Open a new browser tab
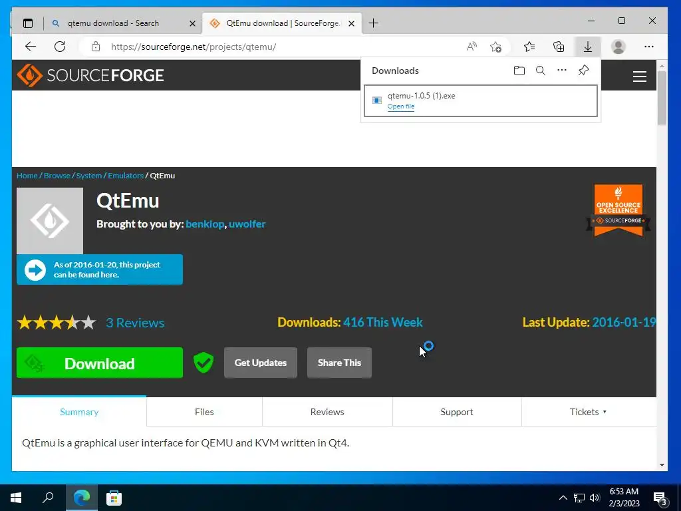Screen dimensions: 681x511 tap(373, 23)
